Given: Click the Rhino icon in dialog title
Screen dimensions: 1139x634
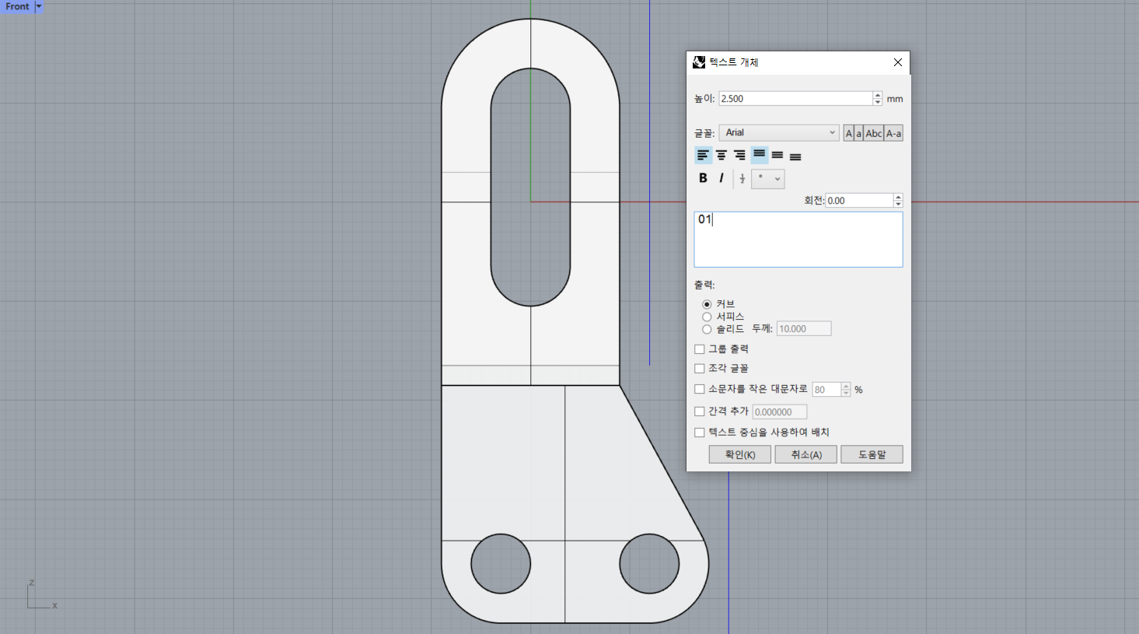Looking at the screenshot, I should [x=699, y=62].
